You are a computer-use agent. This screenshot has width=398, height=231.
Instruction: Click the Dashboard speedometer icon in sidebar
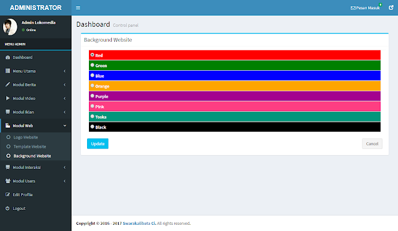click(x=7, y=57)
